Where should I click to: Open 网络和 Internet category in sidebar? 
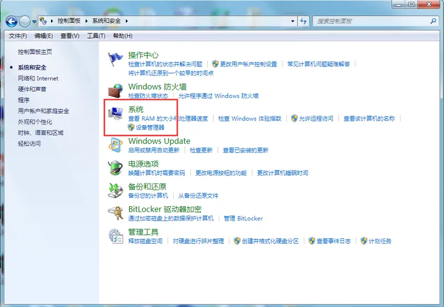tap(38, 78)
